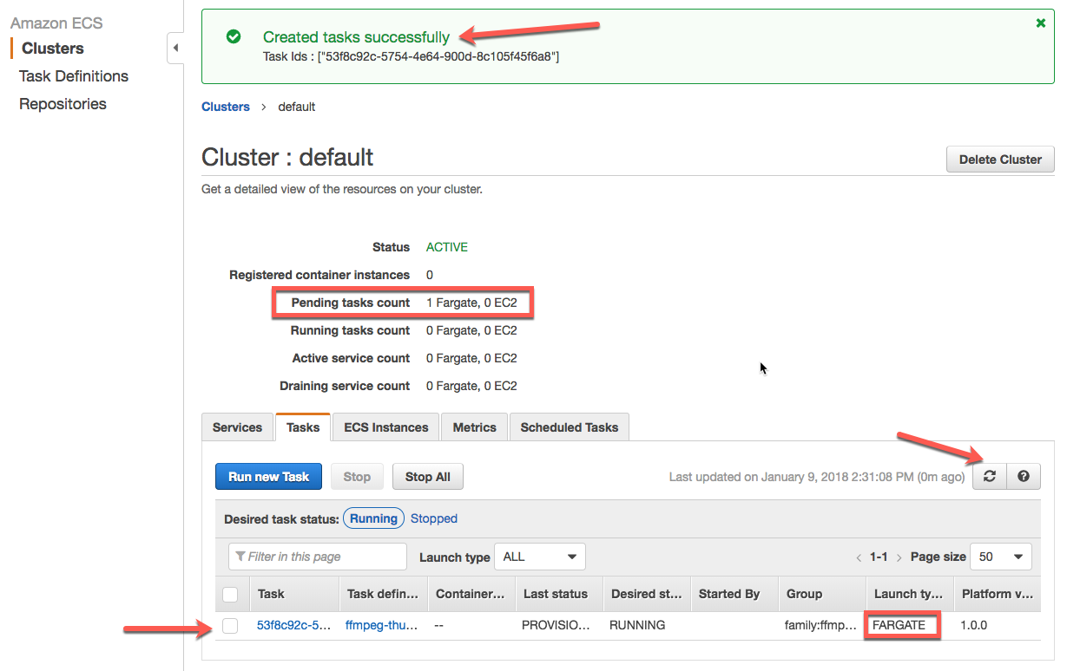Image resolution: width=1067 pixels, height=671 pixels.
Task: Go to next page arrow
Action: coord(899,557)
